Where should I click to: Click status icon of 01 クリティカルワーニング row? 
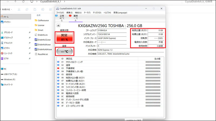pos(58,62)
